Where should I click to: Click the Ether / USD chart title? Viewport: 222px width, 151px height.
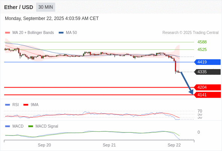coord(18,7)
